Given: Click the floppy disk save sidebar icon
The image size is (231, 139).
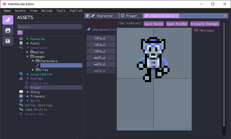Looking at the screenshot, I should 8,41.
